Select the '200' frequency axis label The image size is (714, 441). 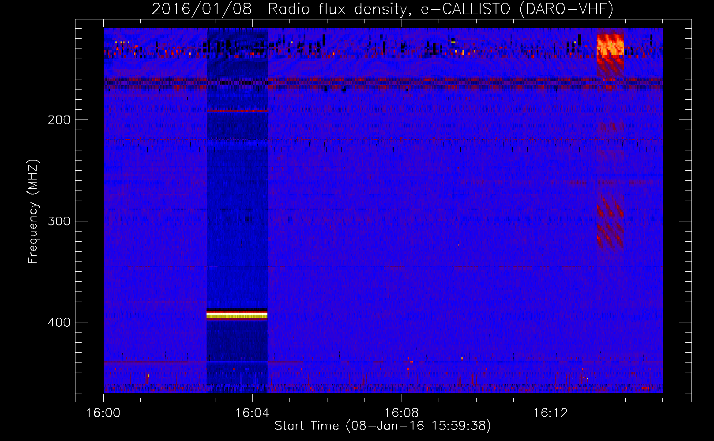[x=59, y=120]
